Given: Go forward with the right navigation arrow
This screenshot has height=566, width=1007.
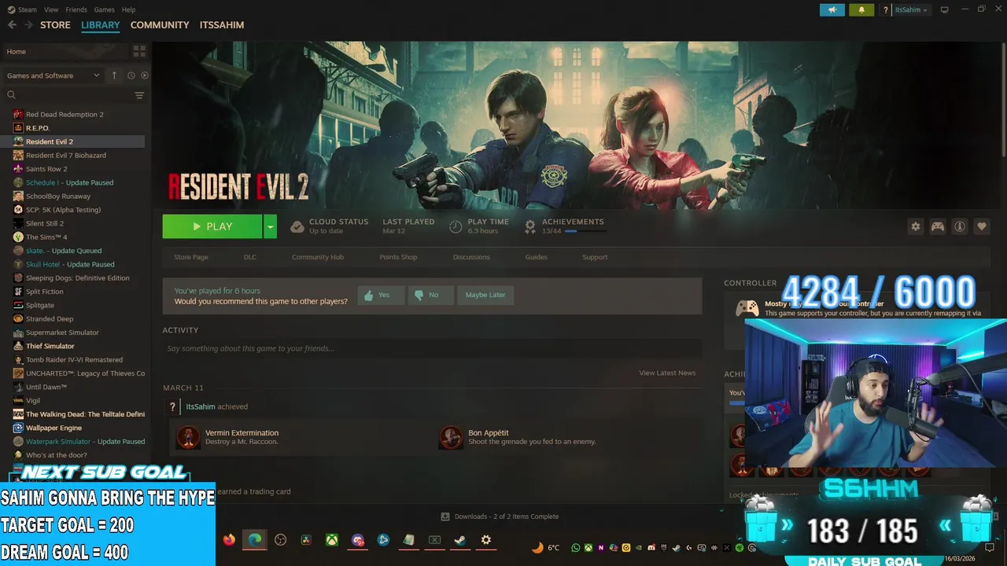Looking at the screenshot, I should coord(28,25).
